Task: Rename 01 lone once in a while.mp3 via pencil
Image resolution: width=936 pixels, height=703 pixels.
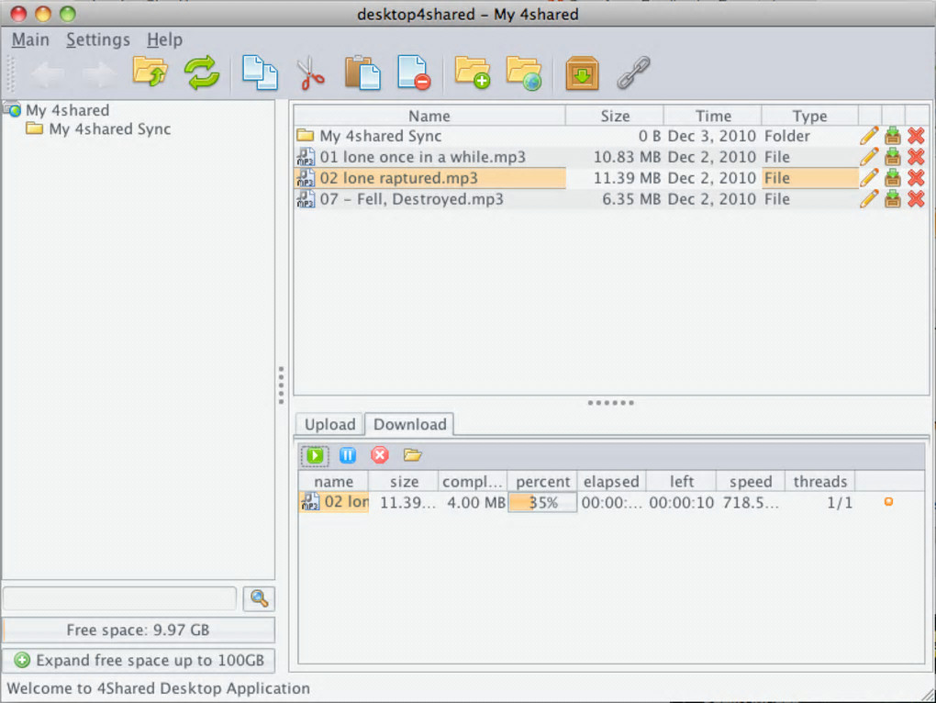Action: tap(868, 157)
